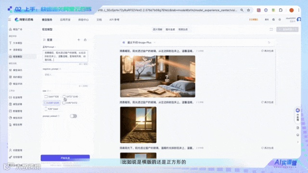Select 语音模型 in the sidebar
The width and height of the screenshot is (308, 173).
[16, 50]
